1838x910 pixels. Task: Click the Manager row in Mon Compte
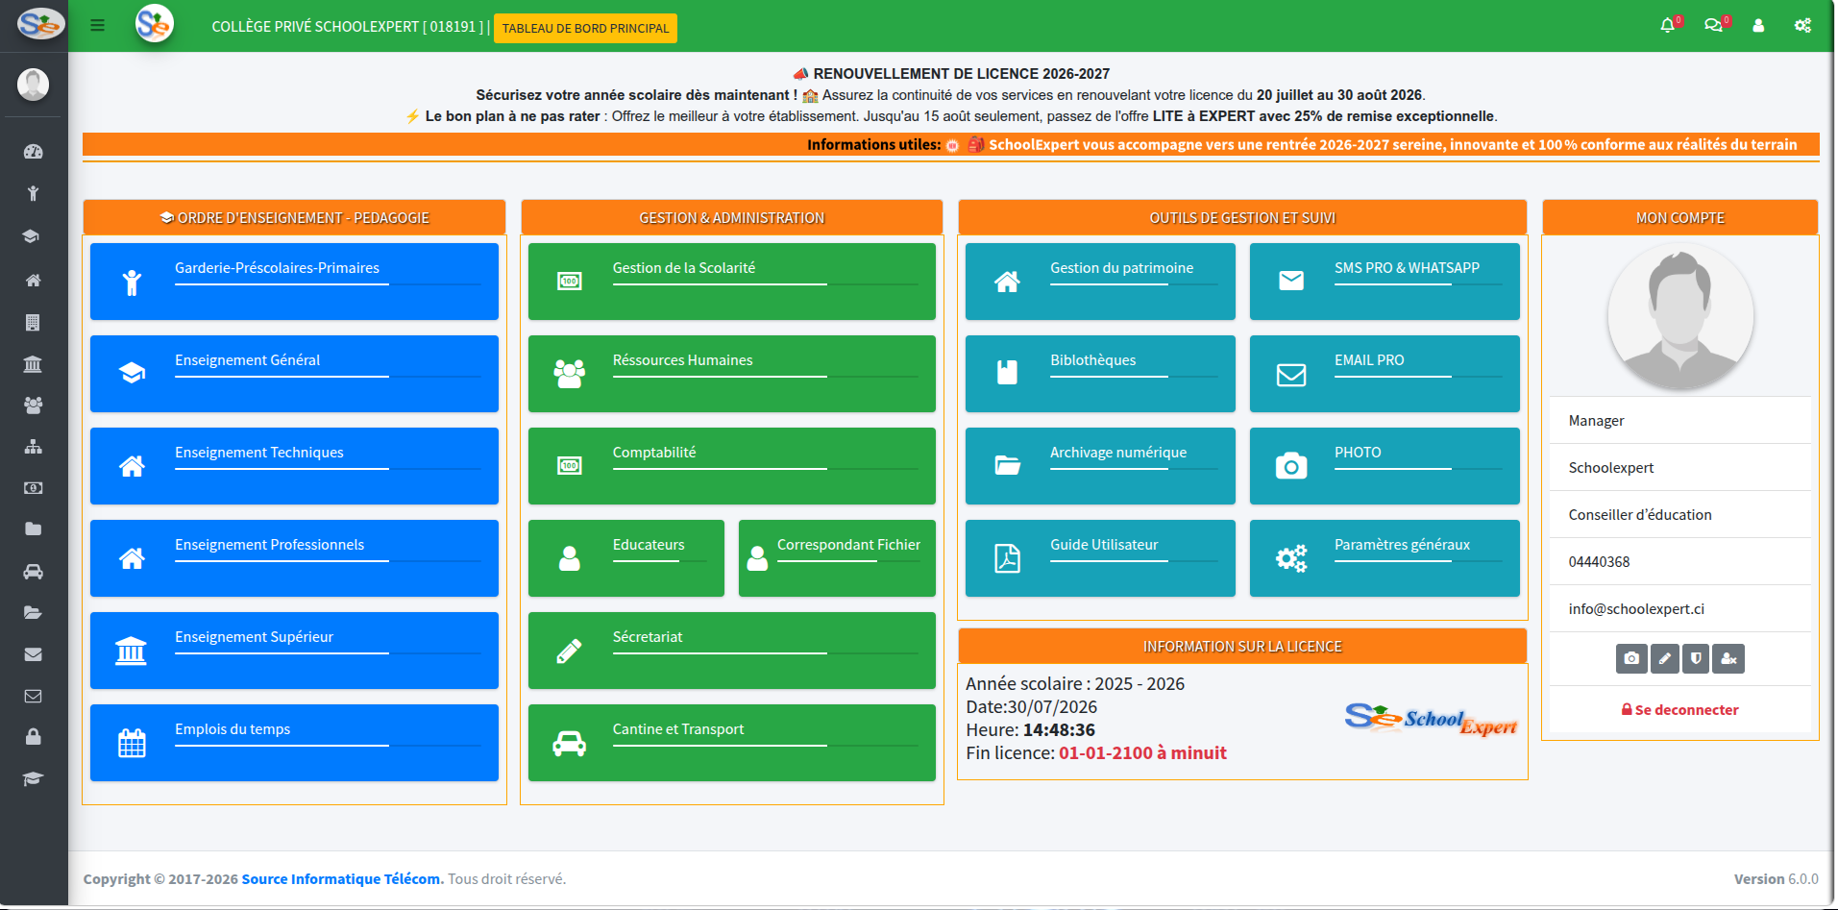(x=1680, y=421)
